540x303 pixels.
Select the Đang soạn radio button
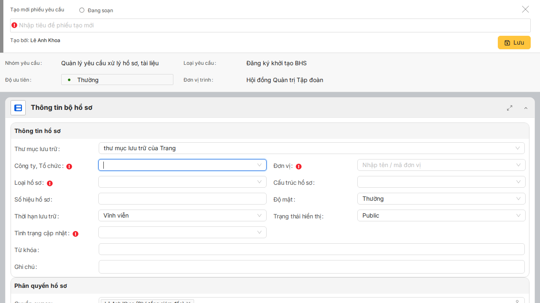point(82,10)
